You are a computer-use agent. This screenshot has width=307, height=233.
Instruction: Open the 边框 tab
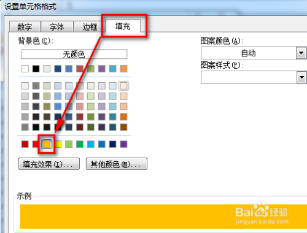[x=90, y=26]
